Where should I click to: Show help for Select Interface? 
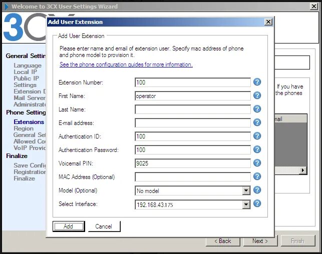click(x=257, y=203)
